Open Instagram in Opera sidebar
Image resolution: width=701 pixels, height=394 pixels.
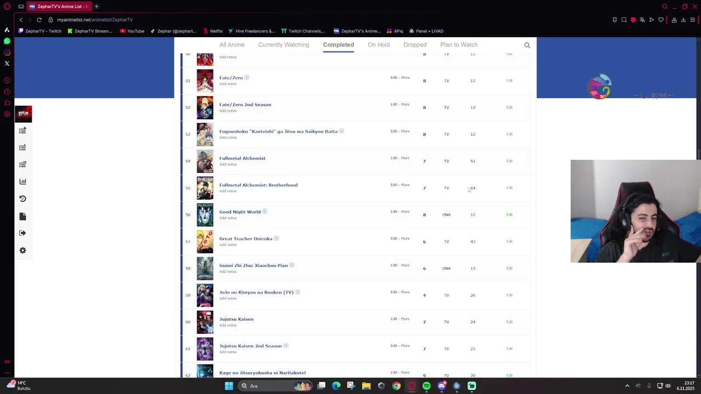[x=7, y=53]
